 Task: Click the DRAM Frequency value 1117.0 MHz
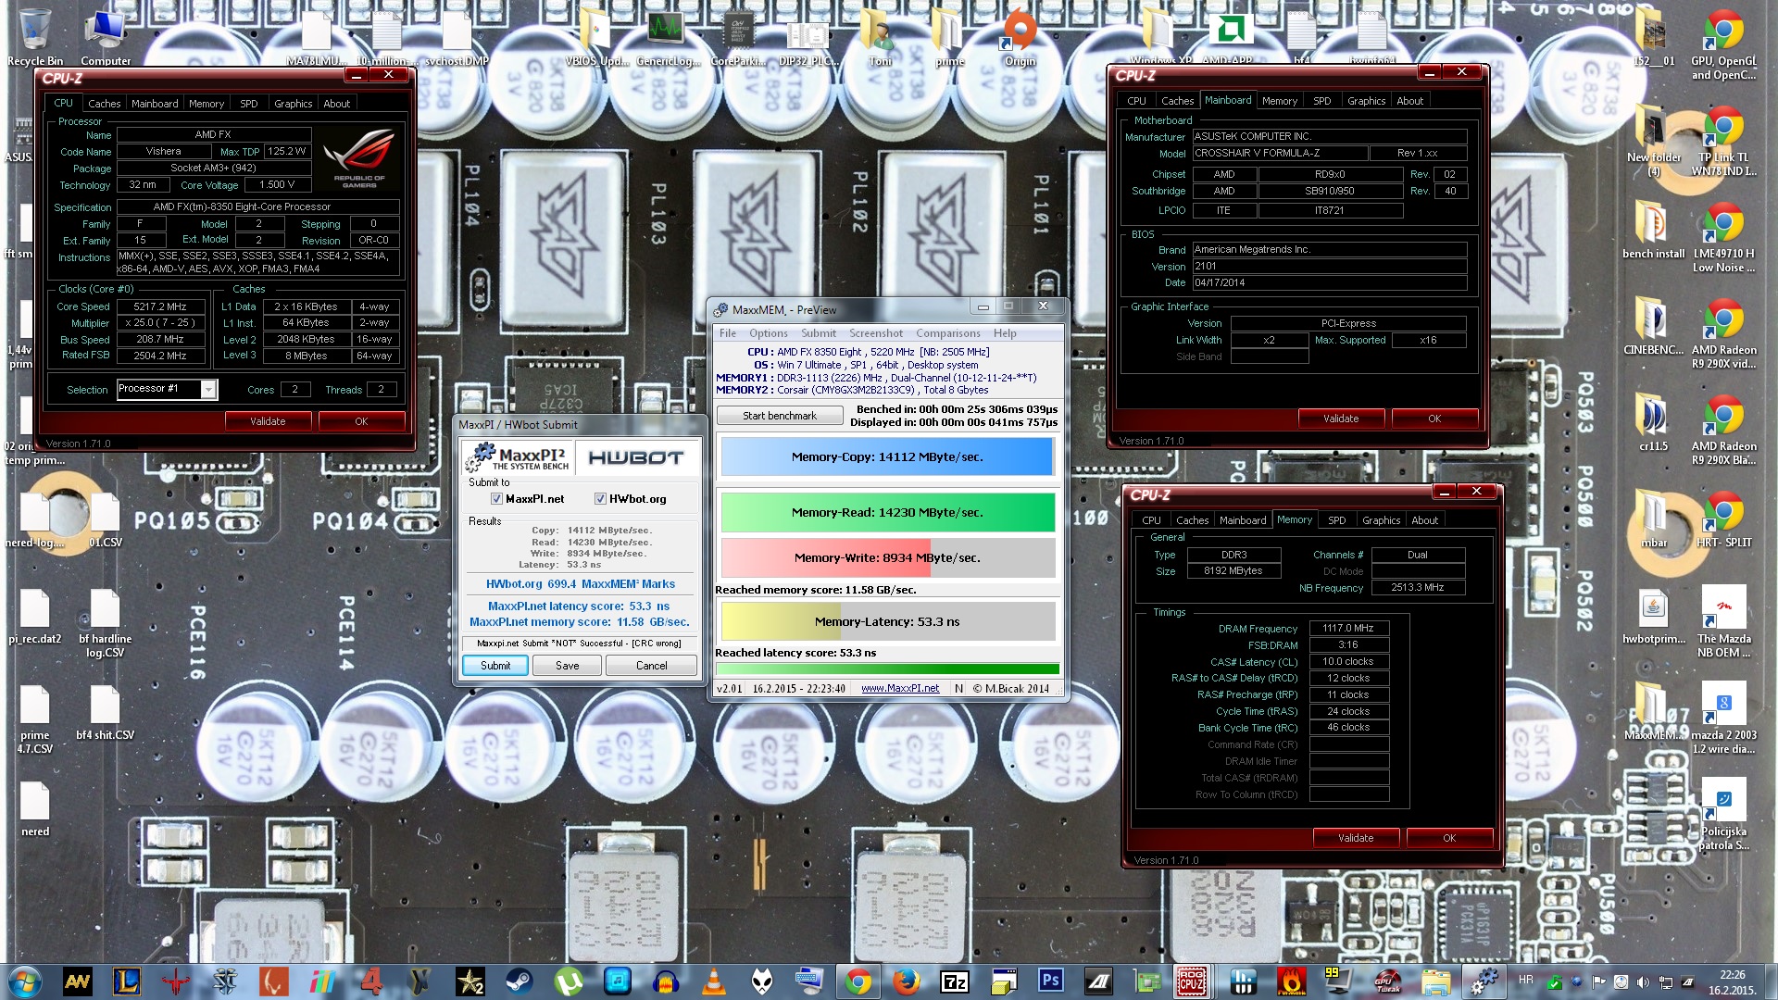1348,629
